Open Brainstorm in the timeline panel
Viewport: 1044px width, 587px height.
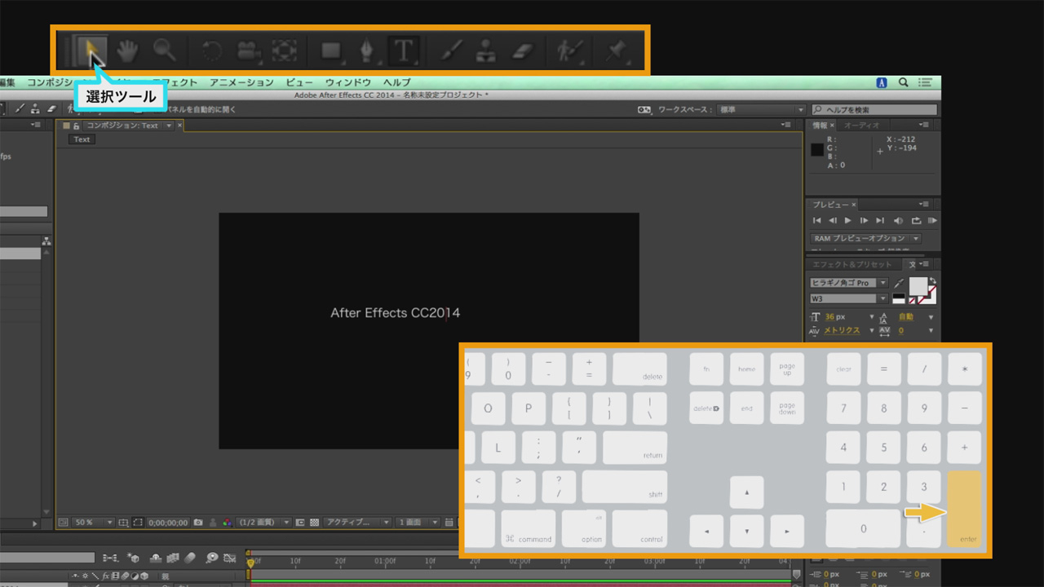[211, 558]
